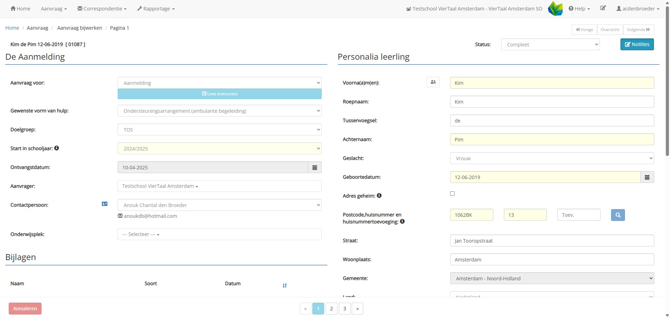Click the Woonplaats input field
The height and width of the screenshot is (318, 670).
(x=552, y=260)
